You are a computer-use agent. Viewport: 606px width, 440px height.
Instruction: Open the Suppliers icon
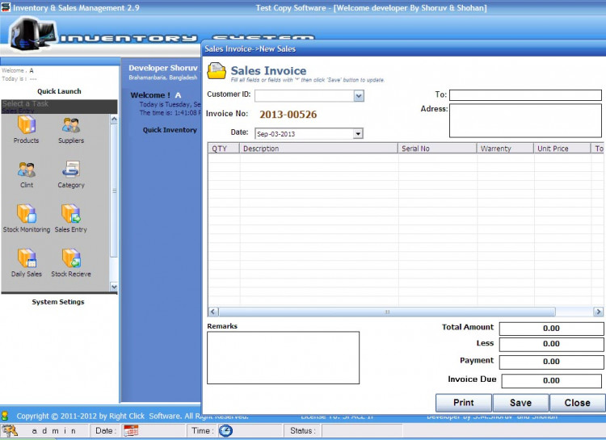[x=71, y=125]
